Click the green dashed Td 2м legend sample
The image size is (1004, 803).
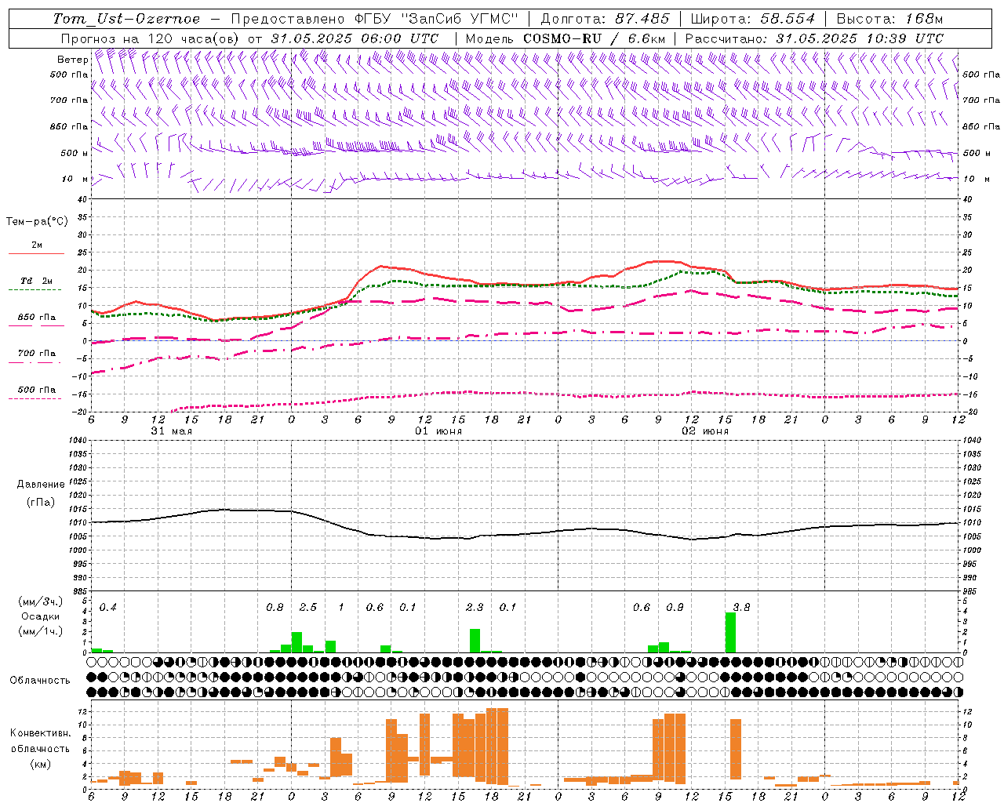35,290
